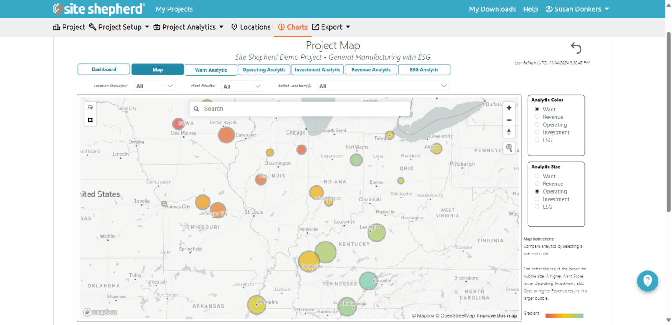The height and width of the screenshot is (325, 672).
Task: Select the rectangle selection tool on map
Action: point(90,120)
